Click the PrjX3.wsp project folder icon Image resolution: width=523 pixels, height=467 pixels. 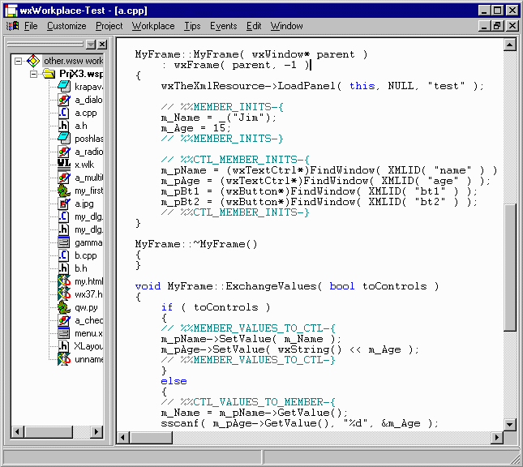point(49,74)
